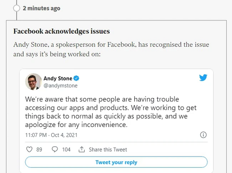This screenshot has height=173, width=232.
Task: Open the tweet info circle icon
Action: [x=203, y=135]
